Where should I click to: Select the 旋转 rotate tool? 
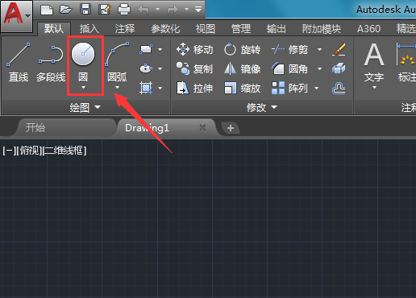[x=243, y=50]
